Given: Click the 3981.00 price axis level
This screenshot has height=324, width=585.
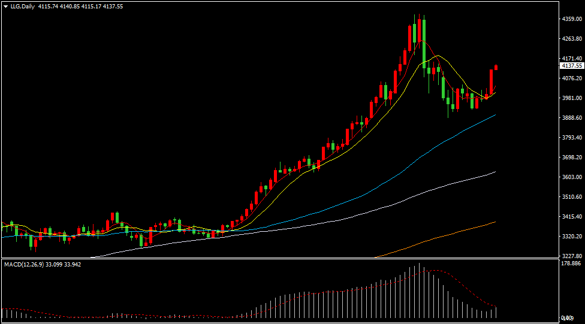Looking at the screenshot, I should click(x=572, y=98).
